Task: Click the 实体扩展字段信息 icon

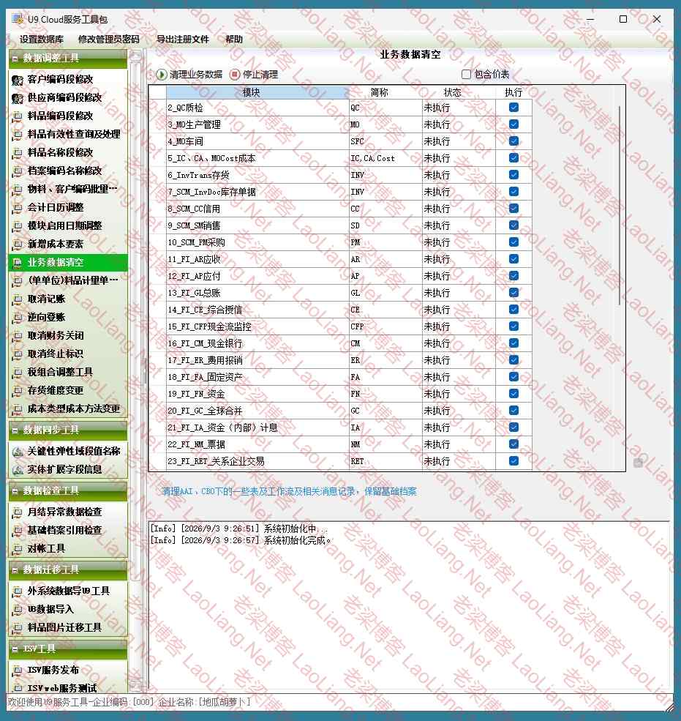Action: [18, 470]
